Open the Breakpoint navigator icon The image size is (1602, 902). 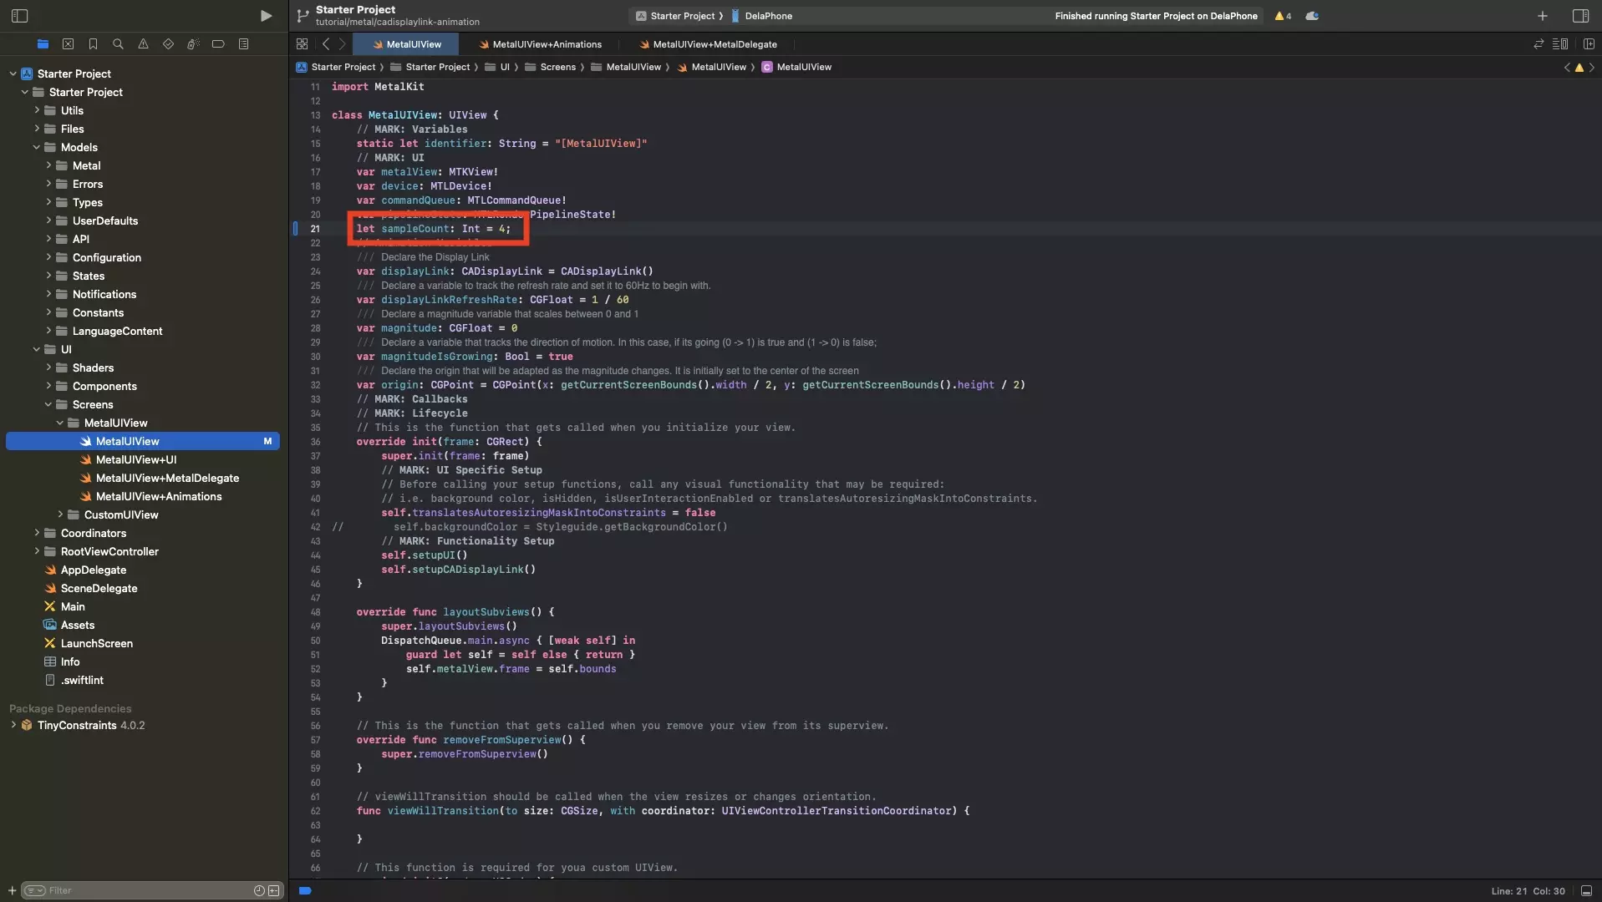point(218,44)
